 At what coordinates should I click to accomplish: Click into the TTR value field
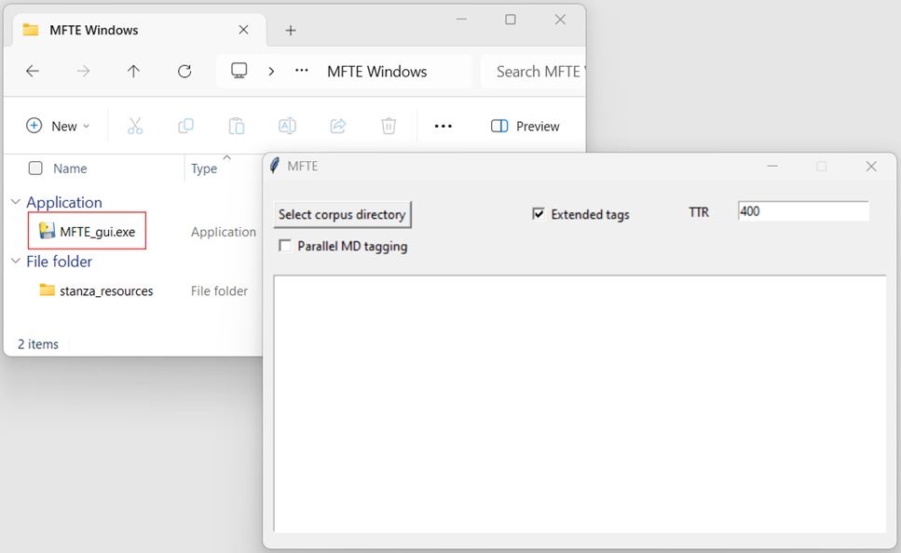[802, 211]
